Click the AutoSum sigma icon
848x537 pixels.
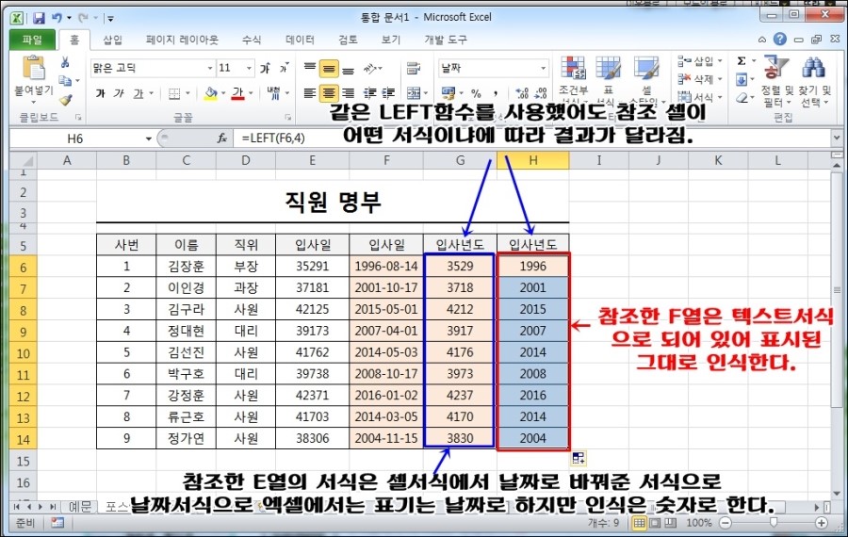click(x=742, y=60)
